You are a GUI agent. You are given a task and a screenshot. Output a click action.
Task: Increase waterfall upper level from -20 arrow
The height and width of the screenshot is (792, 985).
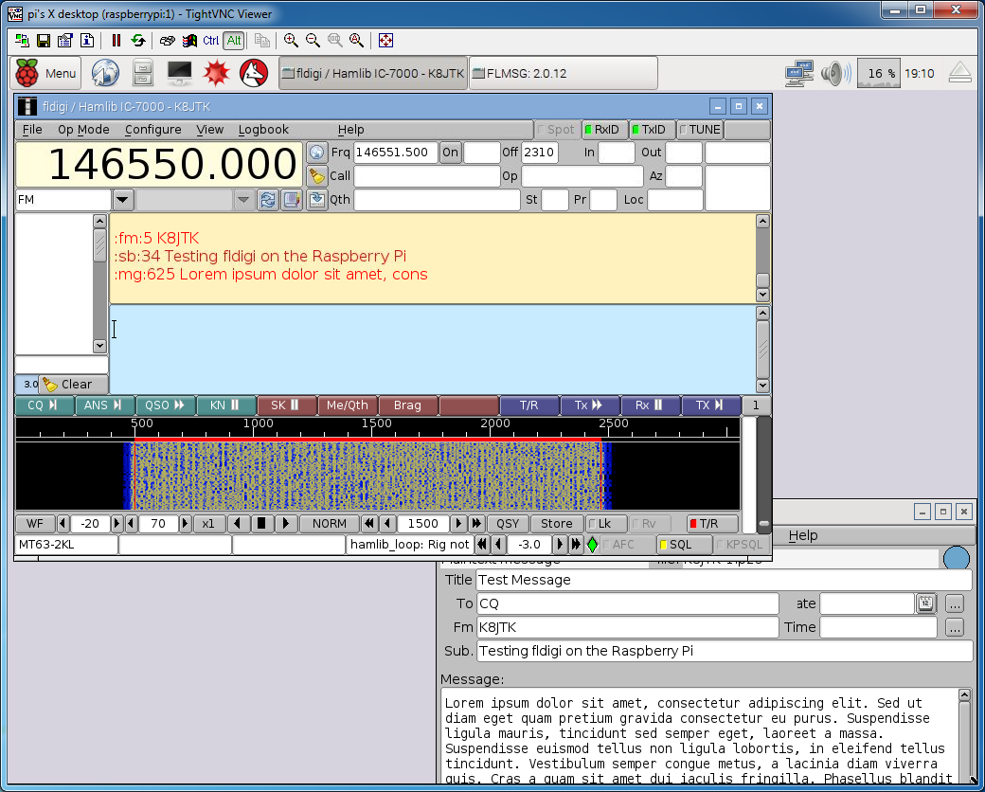pos(116,524)
